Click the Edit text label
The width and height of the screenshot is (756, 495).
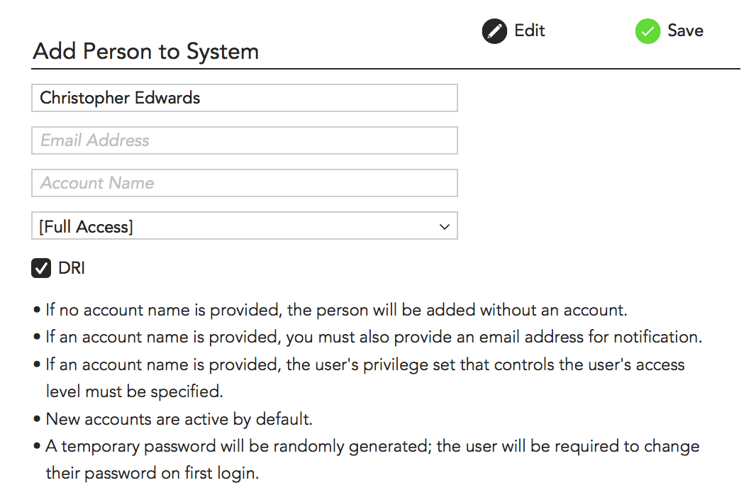tap(529, 30)
